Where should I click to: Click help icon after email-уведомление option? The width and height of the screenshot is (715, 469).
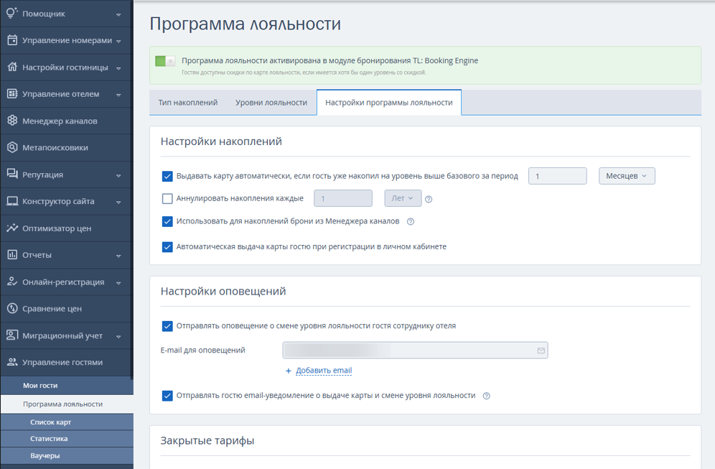coord(487,396)
